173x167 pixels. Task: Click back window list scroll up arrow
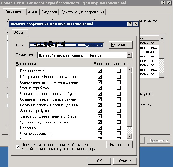coord(162,38)
